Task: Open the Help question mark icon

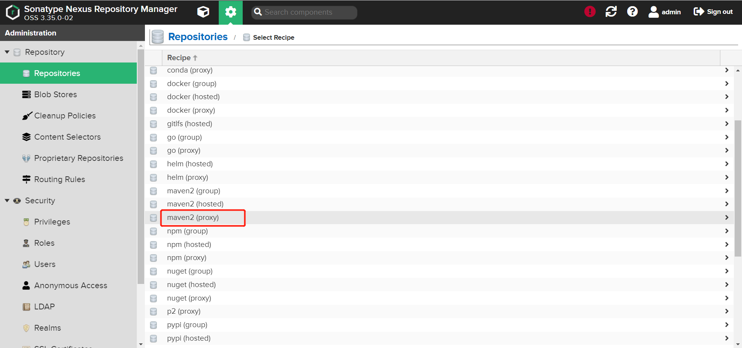Action: pyautogui.click(x=632, y=12)
